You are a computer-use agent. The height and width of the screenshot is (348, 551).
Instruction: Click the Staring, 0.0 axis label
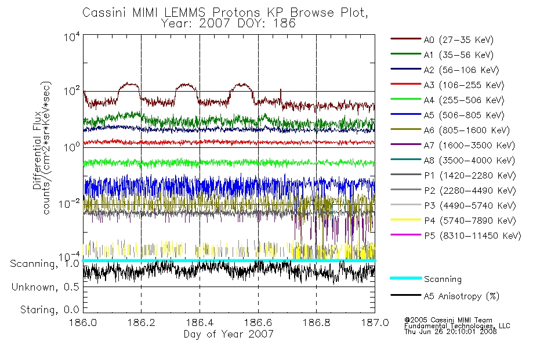(50, 310)
